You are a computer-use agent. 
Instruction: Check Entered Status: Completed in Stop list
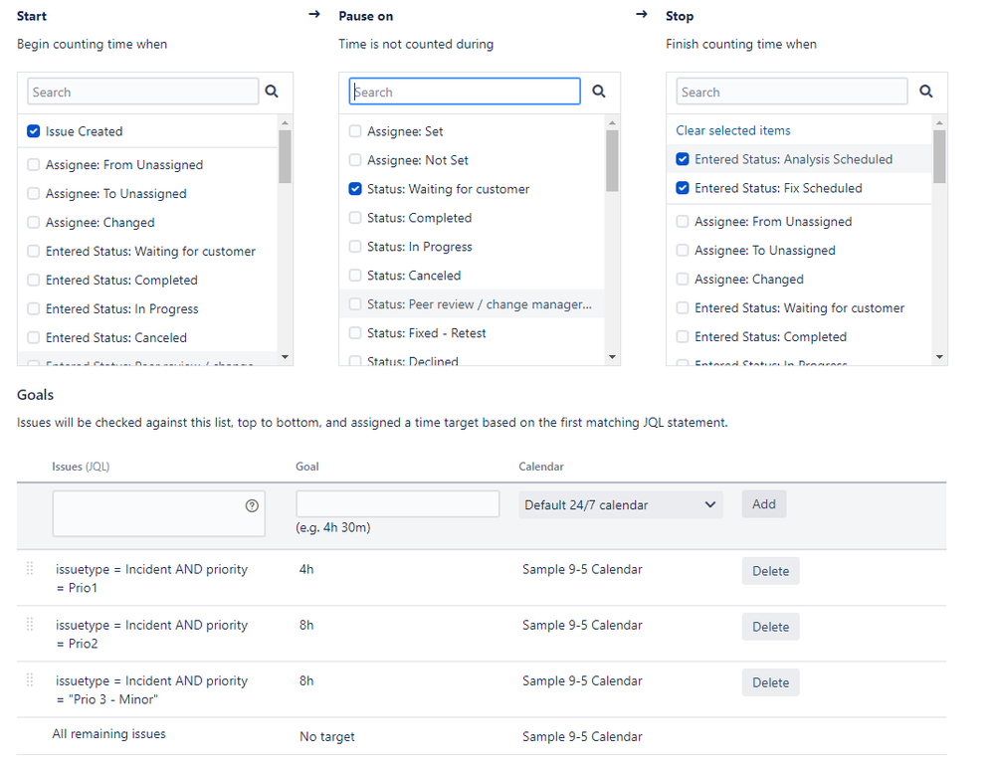(683, 336)
